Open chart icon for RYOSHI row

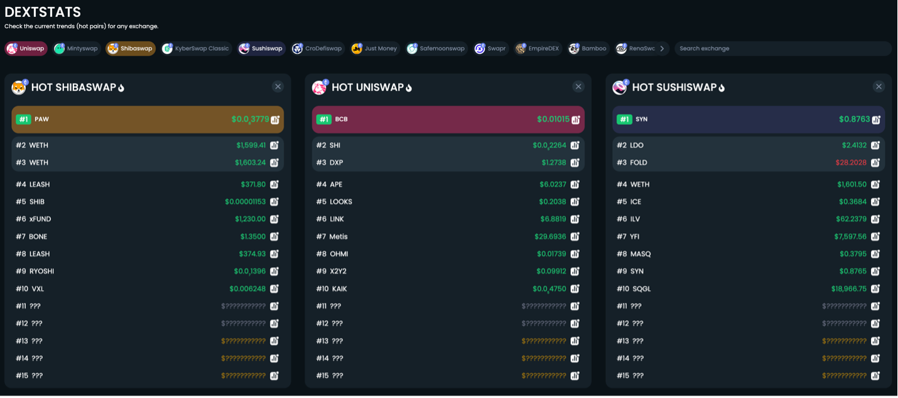(274, 271)
